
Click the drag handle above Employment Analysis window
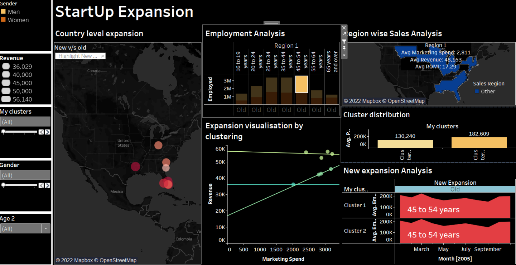[x=271, y=22]
